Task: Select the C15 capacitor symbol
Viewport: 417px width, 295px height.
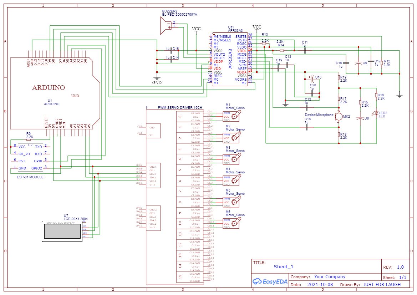Action: coord(171,51)
